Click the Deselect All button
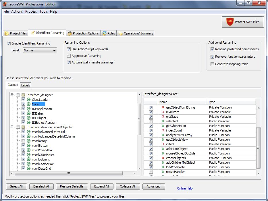Viewport: 268px width, 201px height. (41, 186)
